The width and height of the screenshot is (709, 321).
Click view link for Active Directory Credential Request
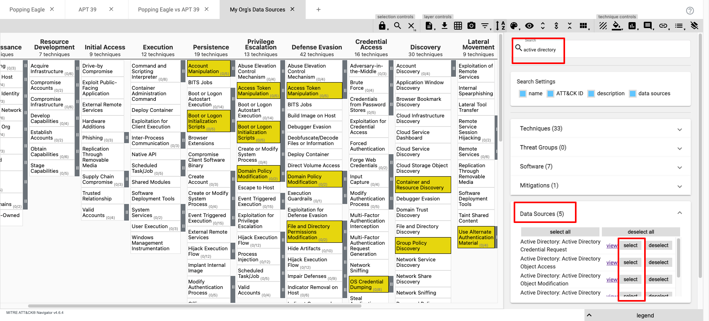612,245
